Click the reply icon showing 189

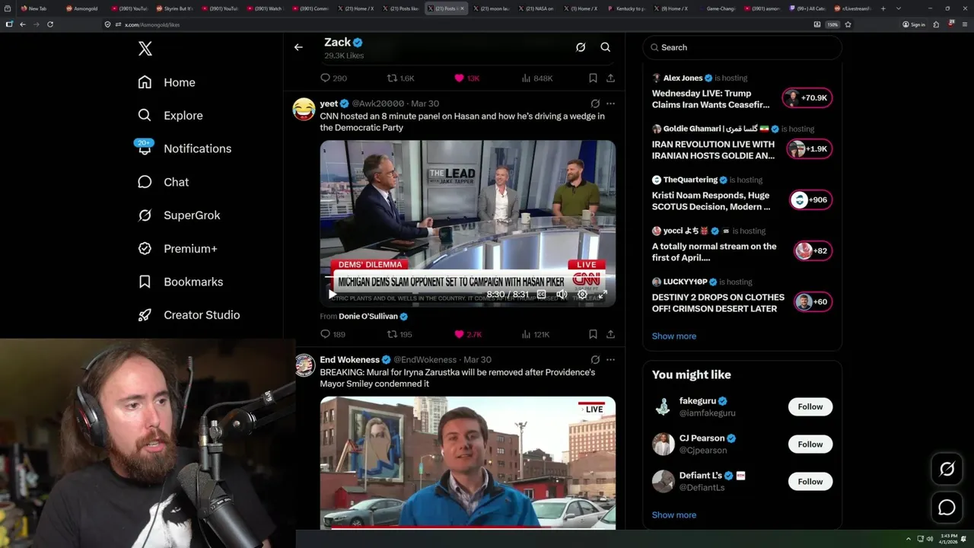[325, 334]
